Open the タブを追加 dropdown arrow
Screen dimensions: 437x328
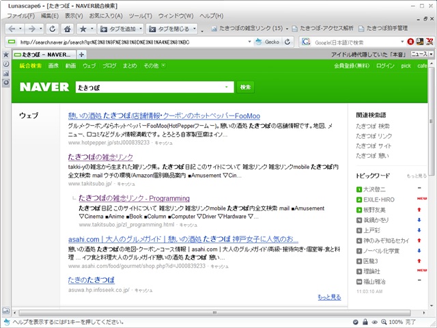pos(140,29)
